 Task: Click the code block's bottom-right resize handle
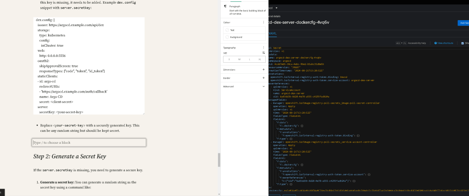(144, 113)
